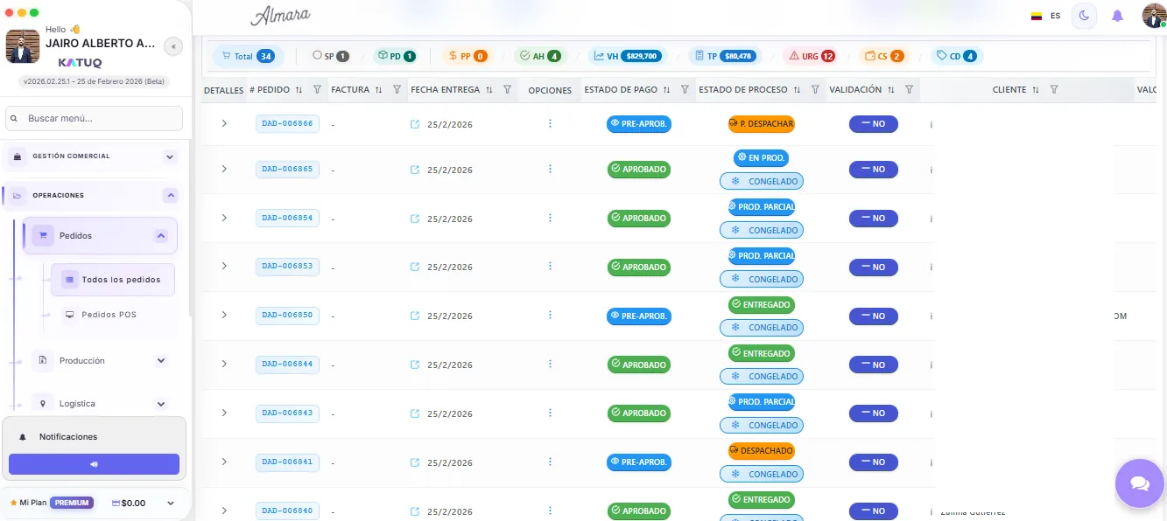Viewport: 1167px width, 521px height.
Task: Open order link DAD-006850
Action: pyautogui.click(x=287, y=315)
